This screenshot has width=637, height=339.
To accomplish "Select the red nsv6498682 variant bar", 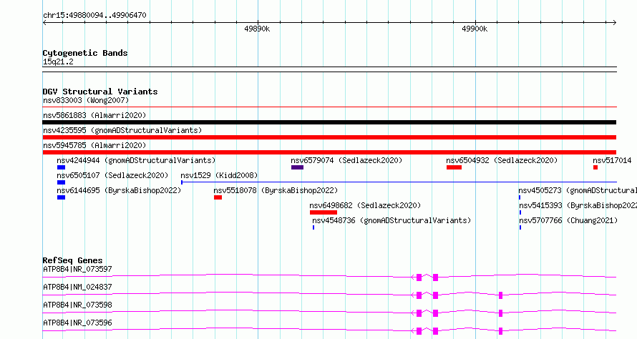I will coord(324,212).
